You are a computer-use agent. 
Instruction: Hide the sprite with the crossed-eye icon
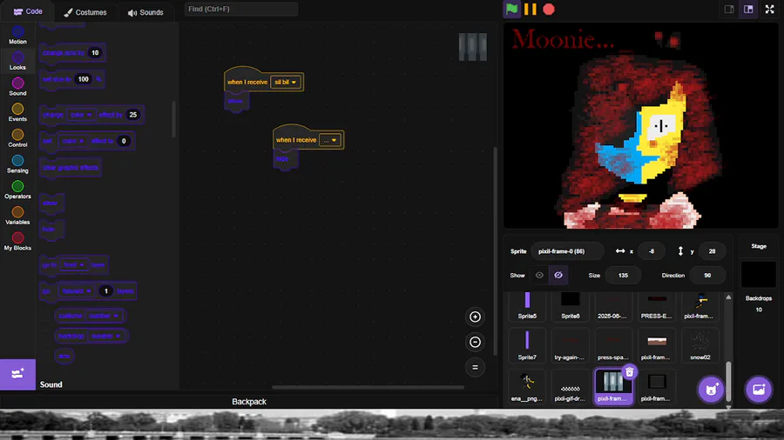[x=558, y=276]
